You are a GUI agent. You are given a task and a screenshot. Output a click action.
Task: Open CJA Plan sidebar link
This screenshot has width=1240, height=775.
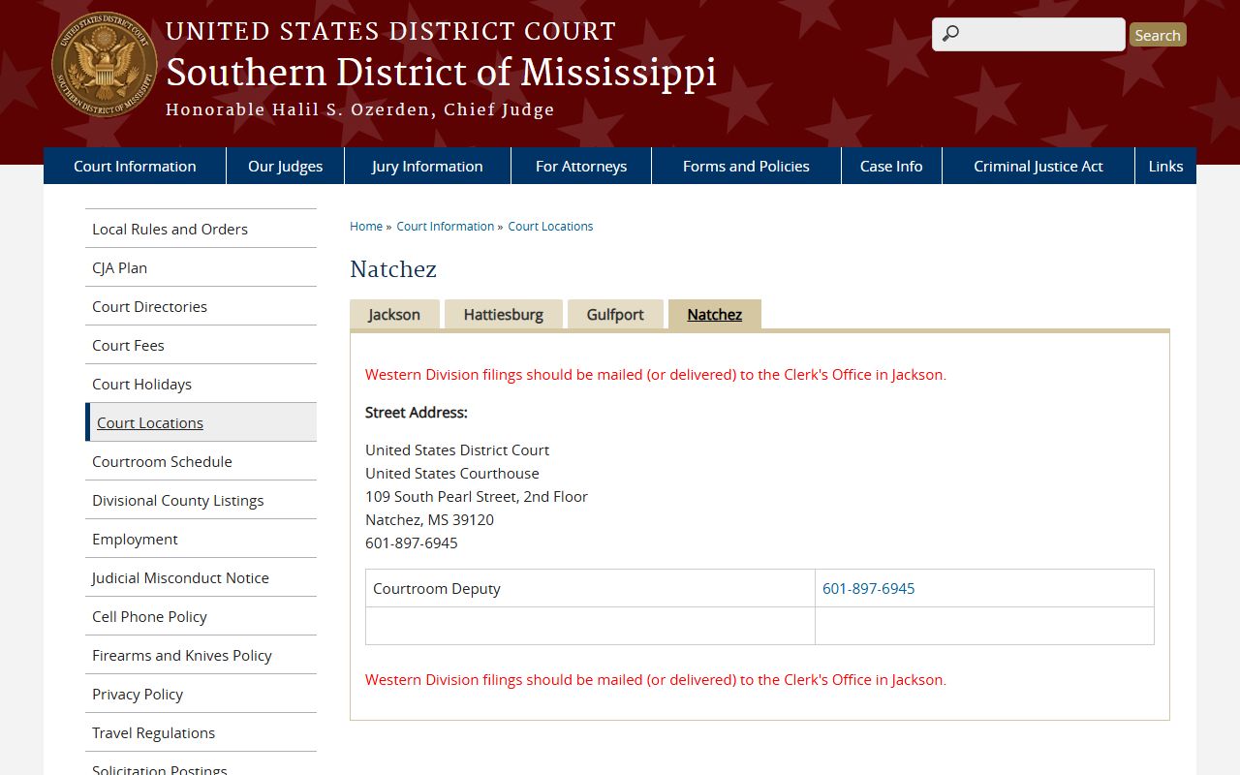coord(201,267)
